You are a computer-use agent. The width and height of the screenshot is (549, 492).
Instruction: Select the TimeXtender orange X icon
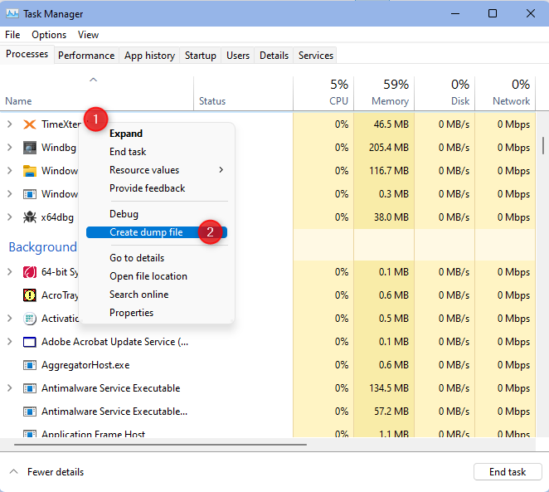click(29, 124)
